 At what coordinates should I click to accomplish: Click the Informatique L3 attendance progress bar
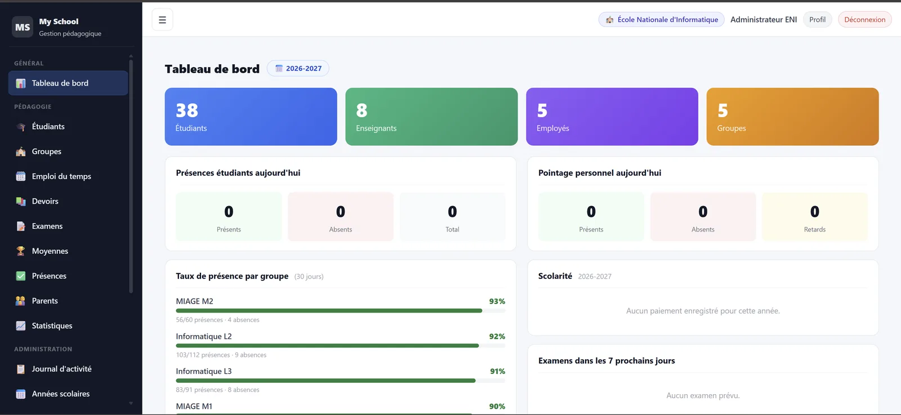(x=341, y=381)
